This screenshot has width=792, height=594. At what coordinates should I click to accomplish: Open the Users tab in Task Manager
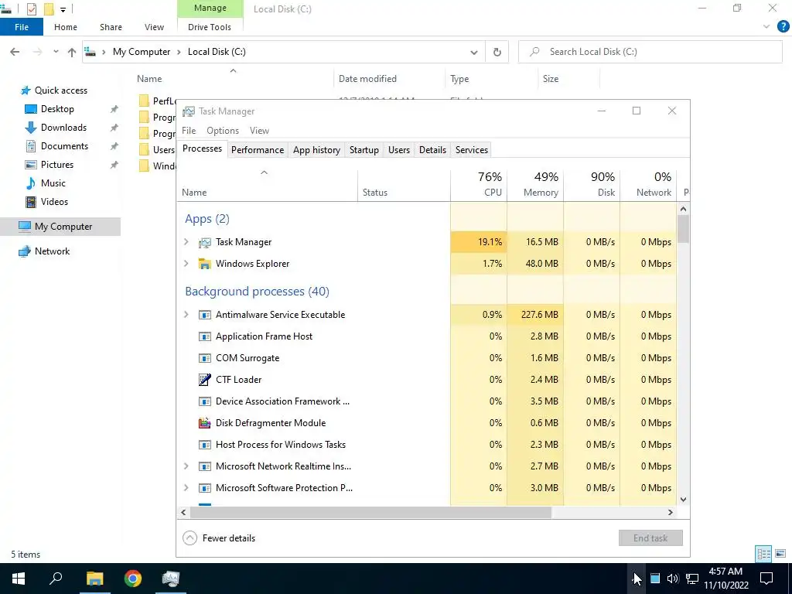399,150
